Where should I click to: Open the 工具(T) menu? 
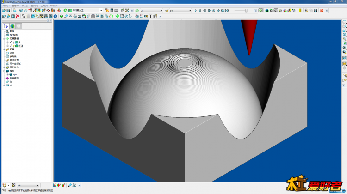click(x=44, y=6)
